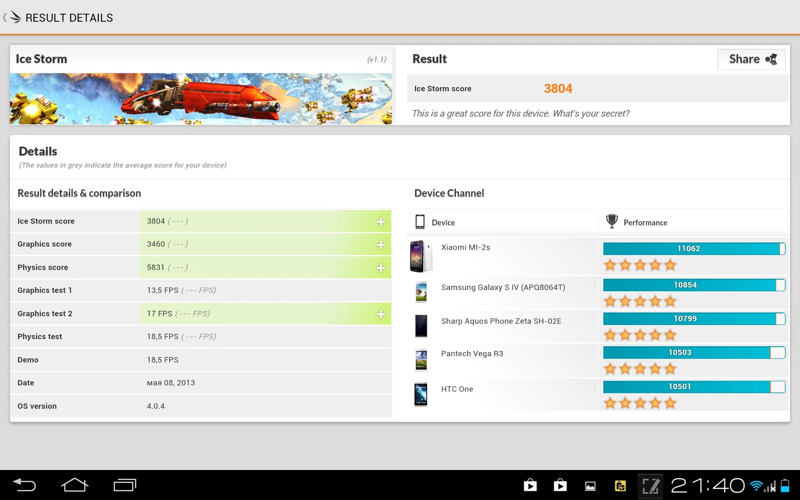Tap the yellow file sync notification icon
The image size is (800, 500).
pyautogui.click(x=620, y=486)
